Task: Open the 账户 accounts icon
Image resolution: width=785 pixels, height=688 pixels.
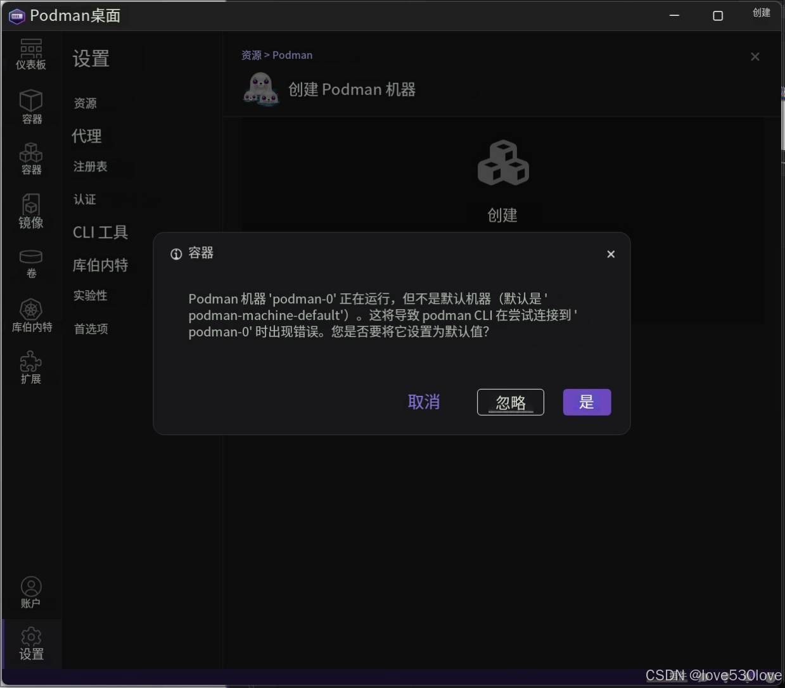Action: coord(31,592)
